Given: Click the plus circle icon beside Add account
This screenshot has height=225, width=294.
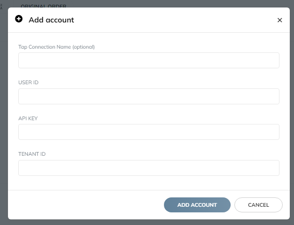Looking at the screenshot, I should coord(19,19).
